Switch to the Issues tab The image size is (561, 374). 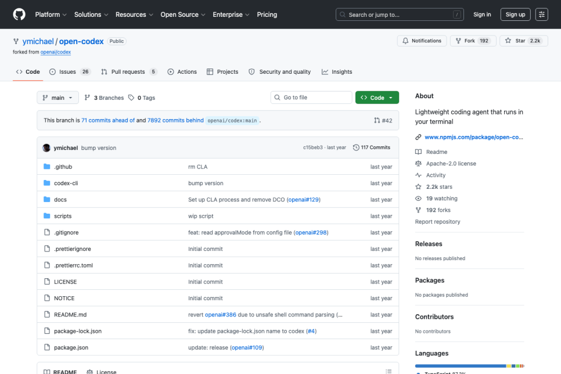[x=70, y=71]
